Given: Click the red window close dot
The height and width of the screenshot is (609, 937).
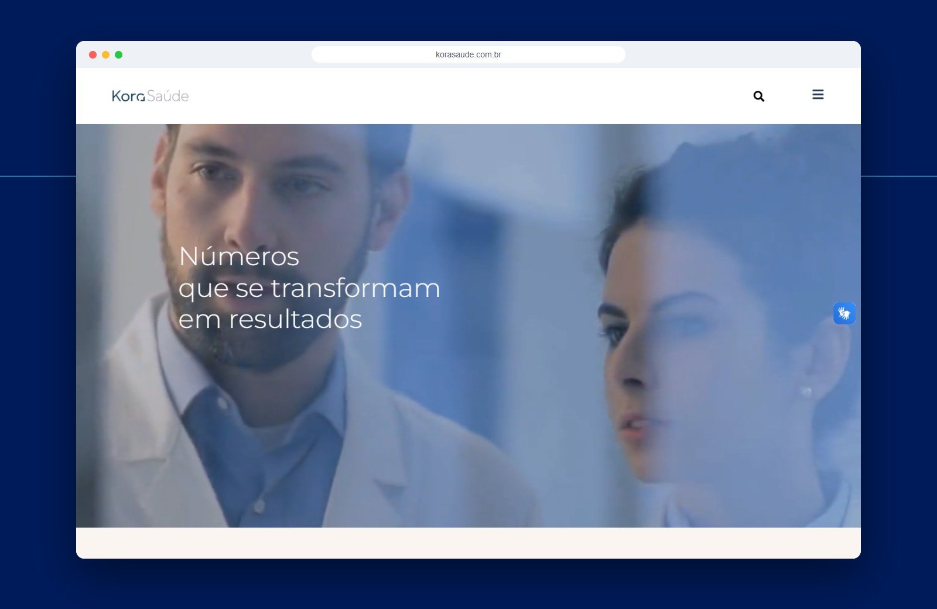Looking at the screenshot, I should point(93,54).
